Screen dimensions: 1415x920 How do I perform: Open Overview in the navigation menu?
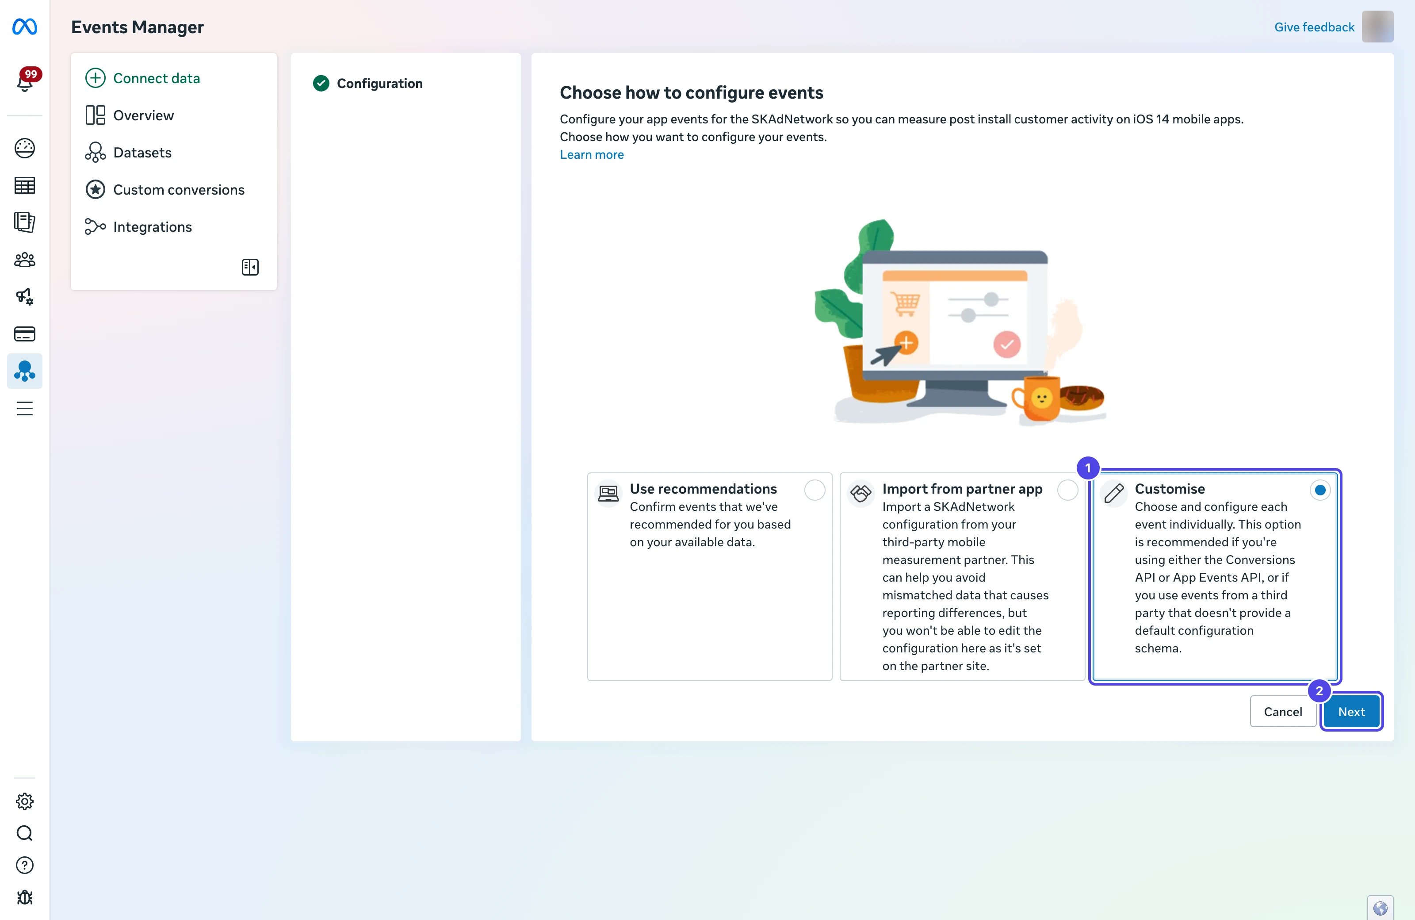[130, 115]
